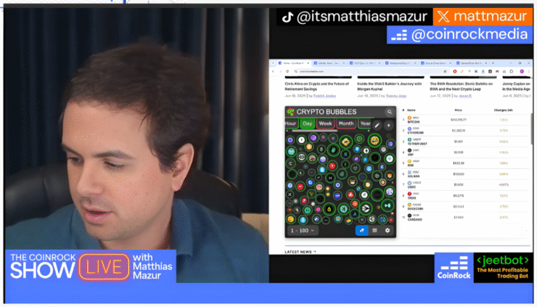Image resolution: width=537 pixels, height=307 pixels.
Task: Add a chart with the plus icon
Action: 388,126
